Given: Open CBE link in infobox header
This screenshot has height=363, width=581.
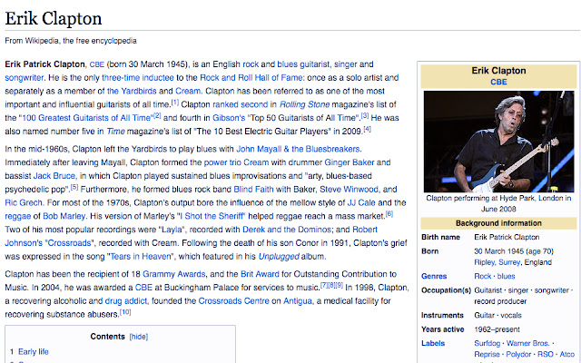Looking at the screenshot, I should coord(498,82).
